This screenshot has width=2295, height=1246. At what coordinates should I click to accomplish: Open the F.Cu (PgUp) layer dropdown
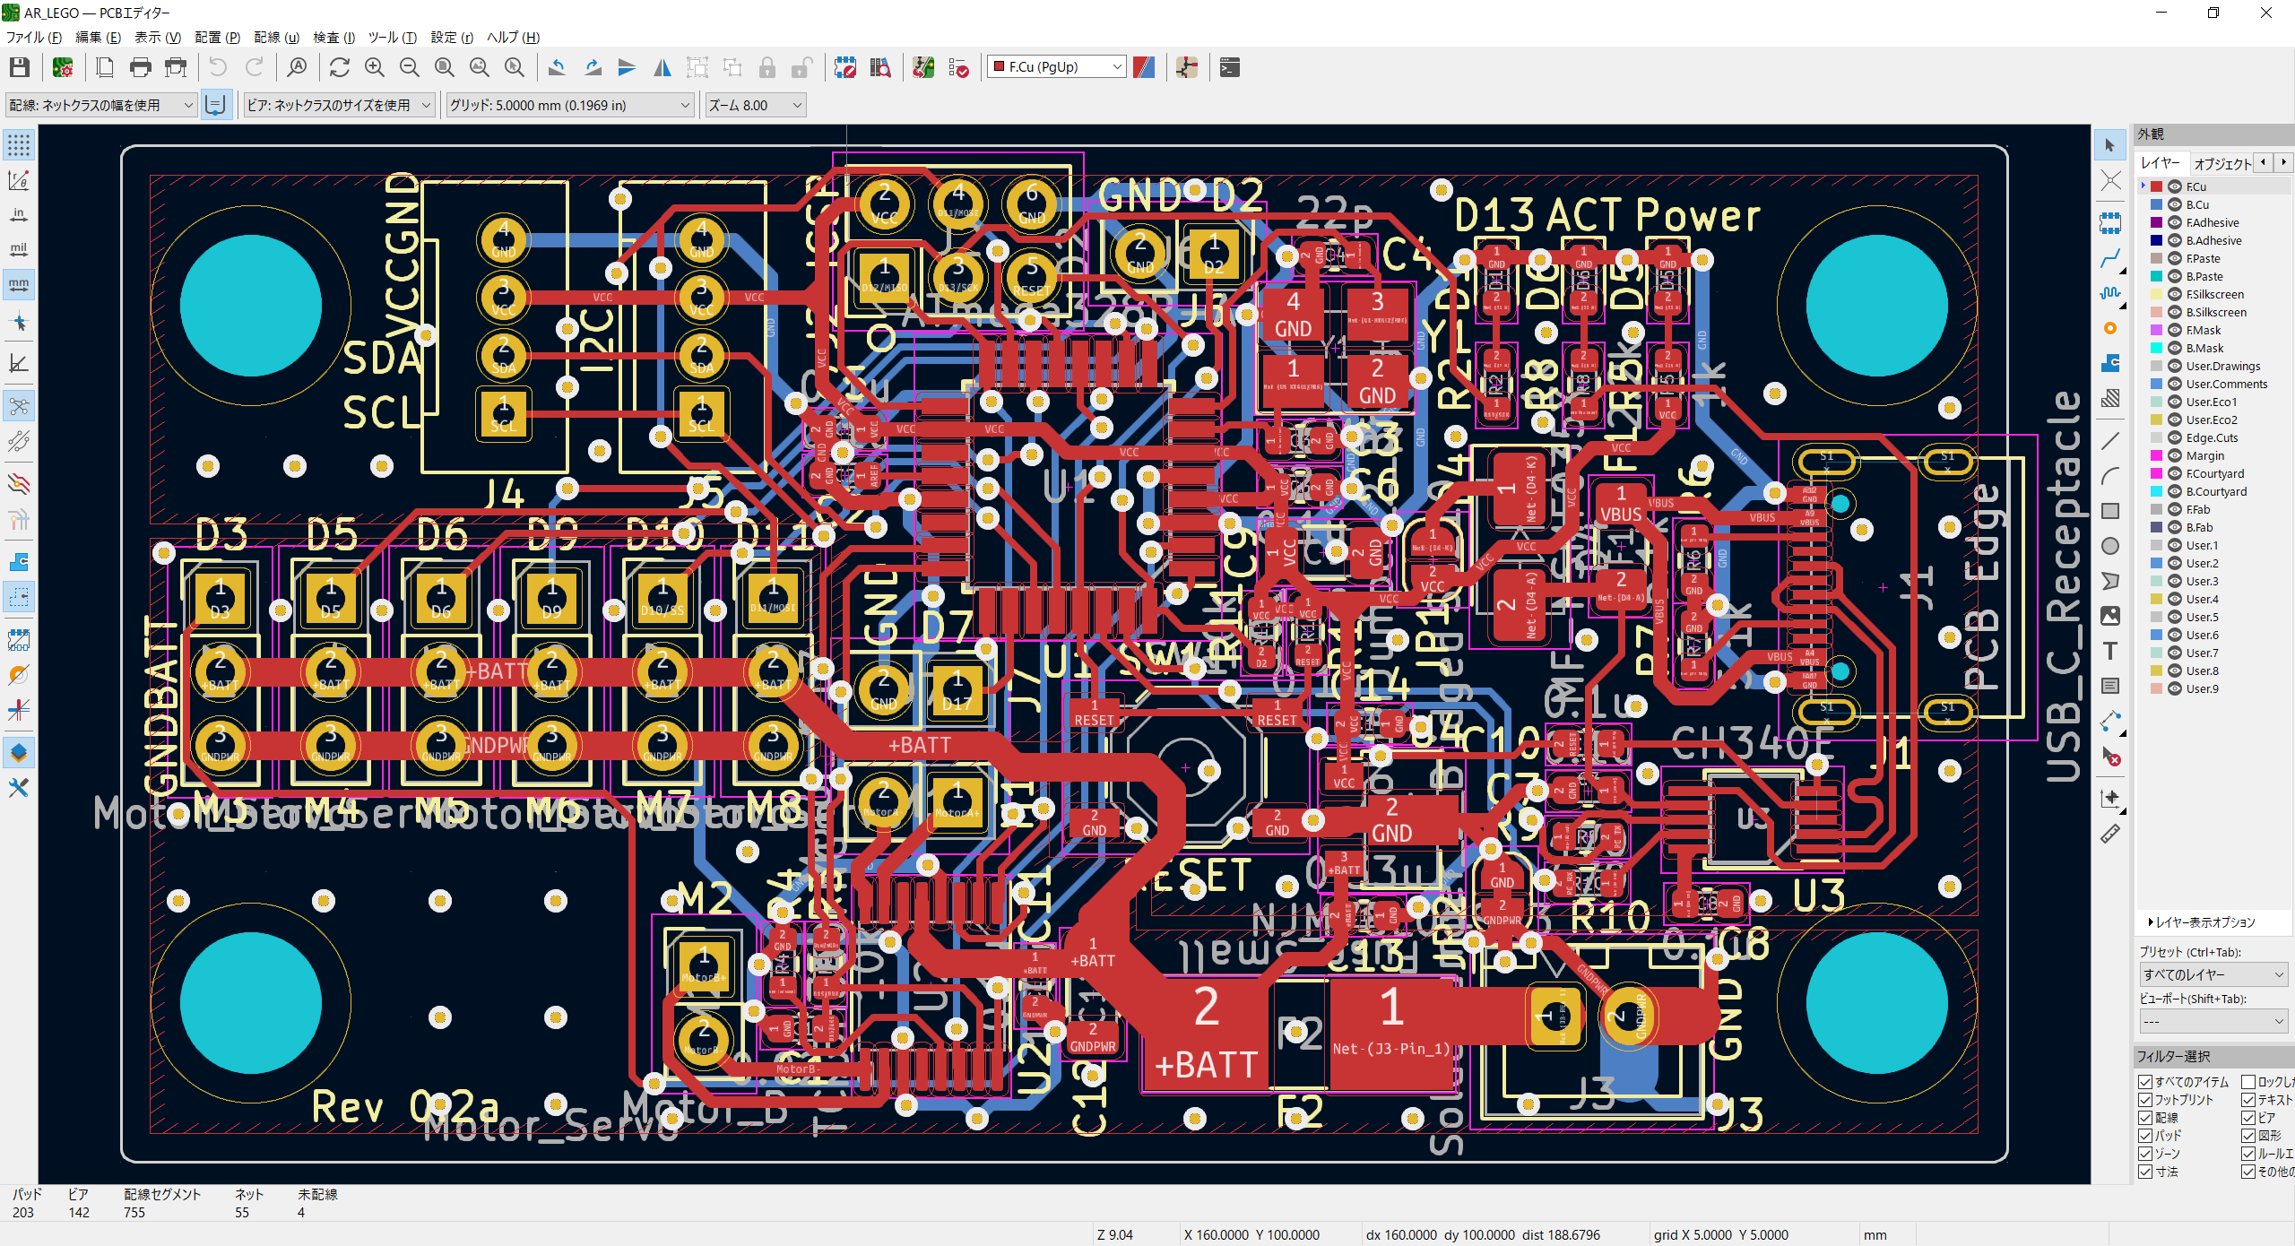tap(1056, 67)
